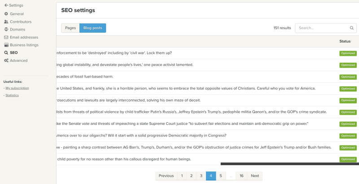Select the Blog posts tab
Screen dimensions: 359x184
pyautogui.click(x=92, y=28)
